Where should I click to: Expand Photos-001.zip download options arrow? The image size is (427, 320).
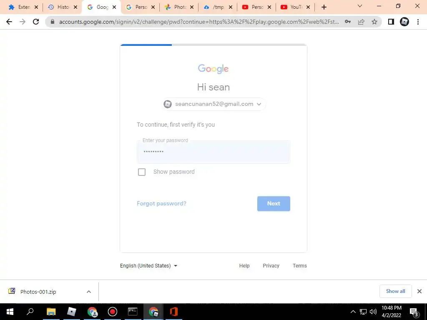click(x=89, y=292)
